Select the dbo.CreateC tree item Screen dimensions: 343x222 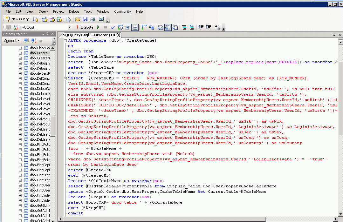(40, 53)
